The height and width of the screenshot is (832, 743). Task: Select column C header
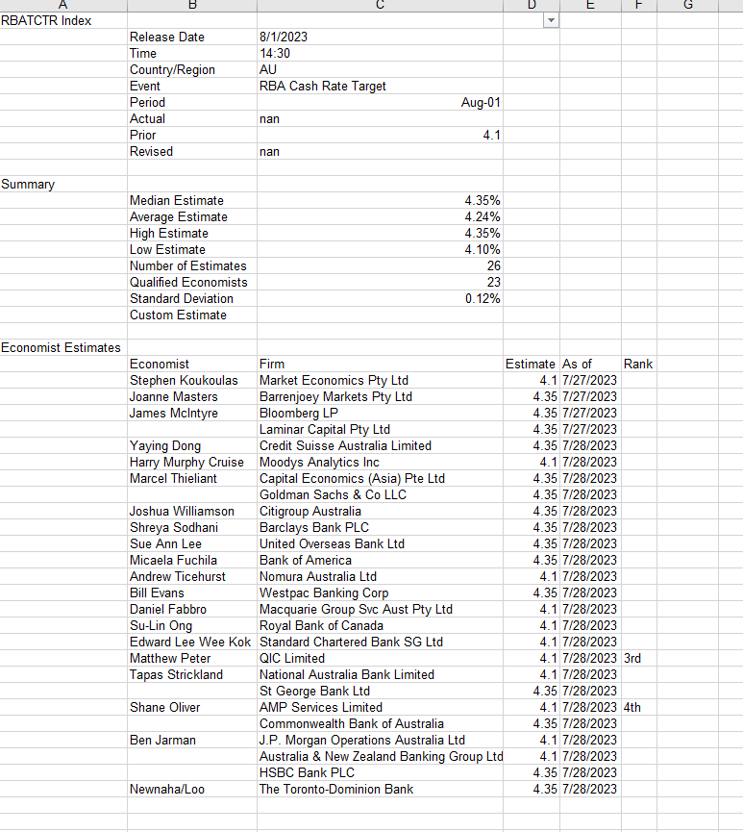click(x=380, y=5)
